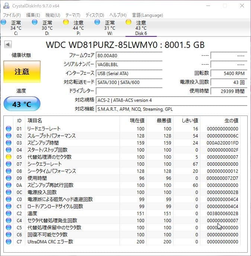
Task: Select drive W: blue status icon
Action: point(97,22)
